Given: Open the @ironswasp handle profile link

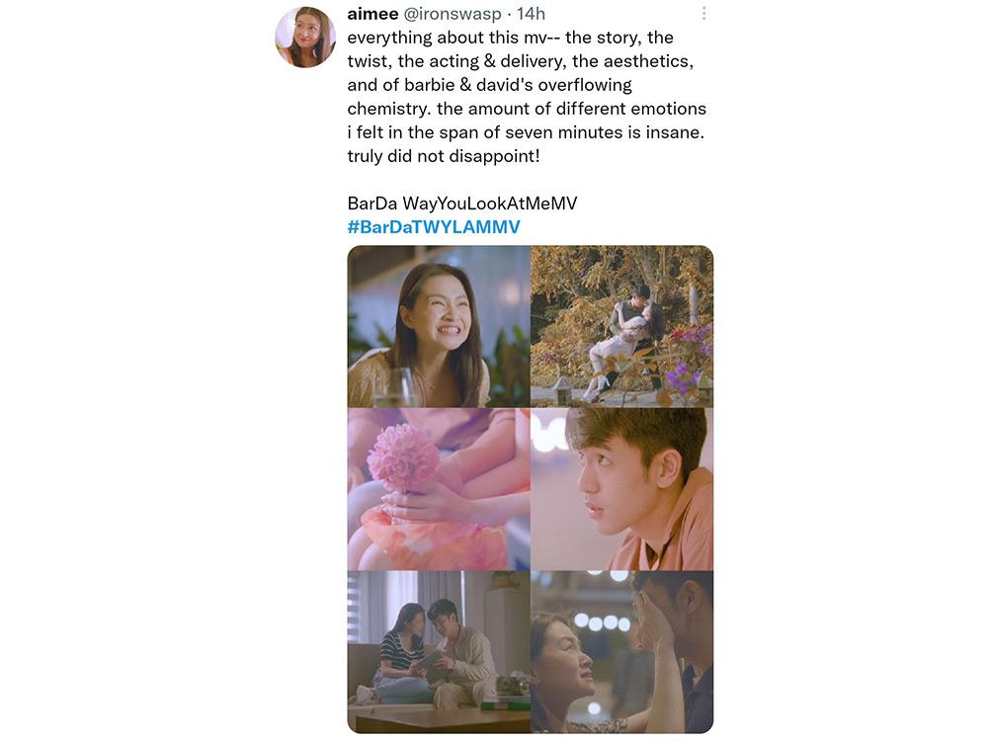Looking at the screenshot, I should 452,13.
